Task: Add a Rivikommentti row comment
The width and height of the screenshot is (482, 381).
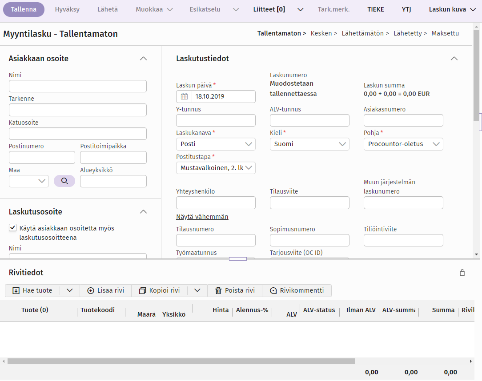Action: (x=297, y=290)
